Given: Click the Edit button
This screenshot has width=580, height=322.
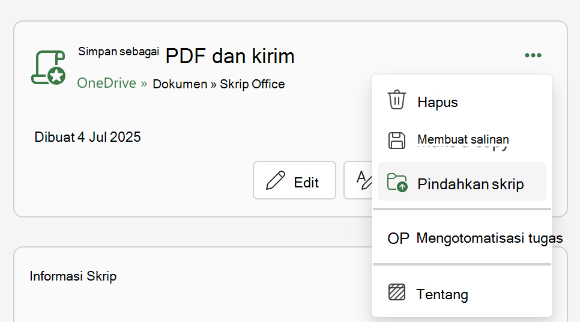Looking at the screenshot, I should click(294, 180).
